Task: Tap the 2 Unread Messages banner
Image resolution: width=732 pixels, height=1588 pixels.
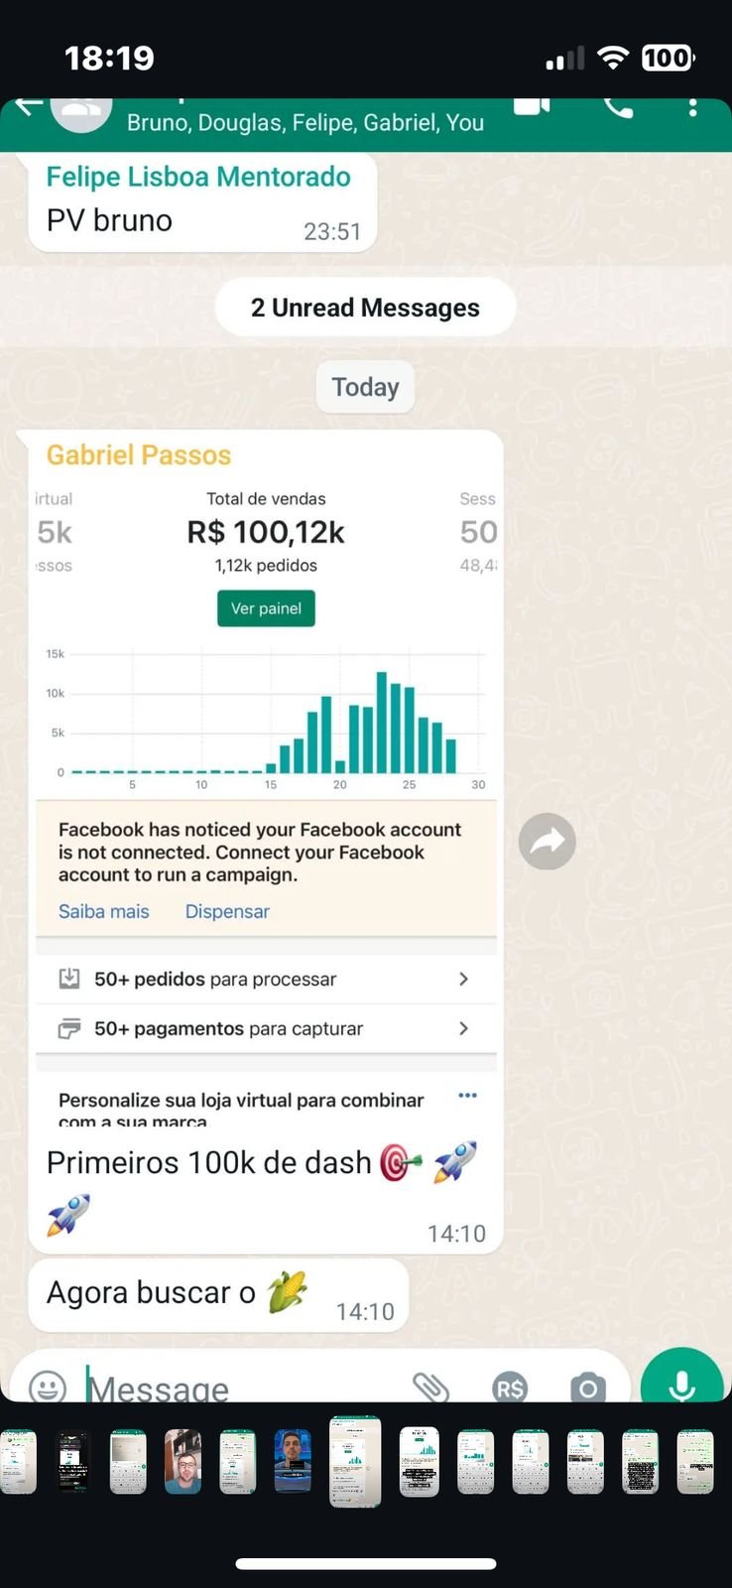Action: (365, 308)
